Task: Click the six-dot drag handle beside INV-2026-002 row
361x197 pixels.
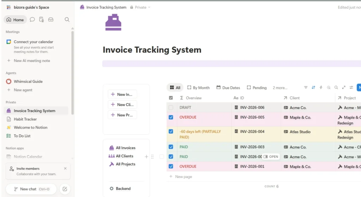Action: tap(152, 157)
